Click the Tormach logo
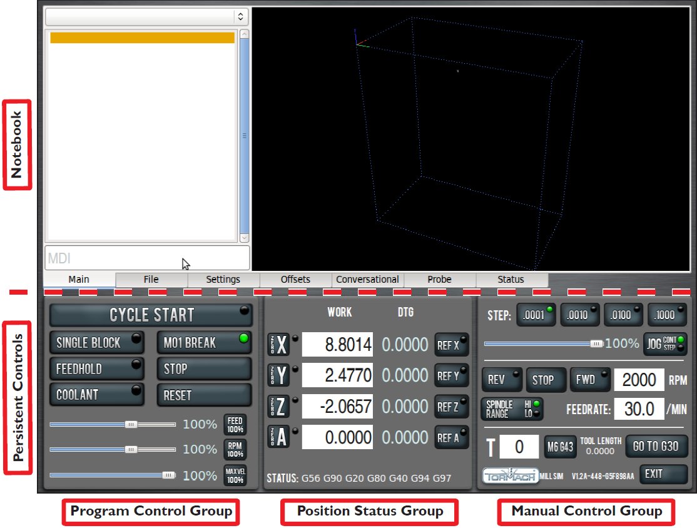 click(510, 475)
